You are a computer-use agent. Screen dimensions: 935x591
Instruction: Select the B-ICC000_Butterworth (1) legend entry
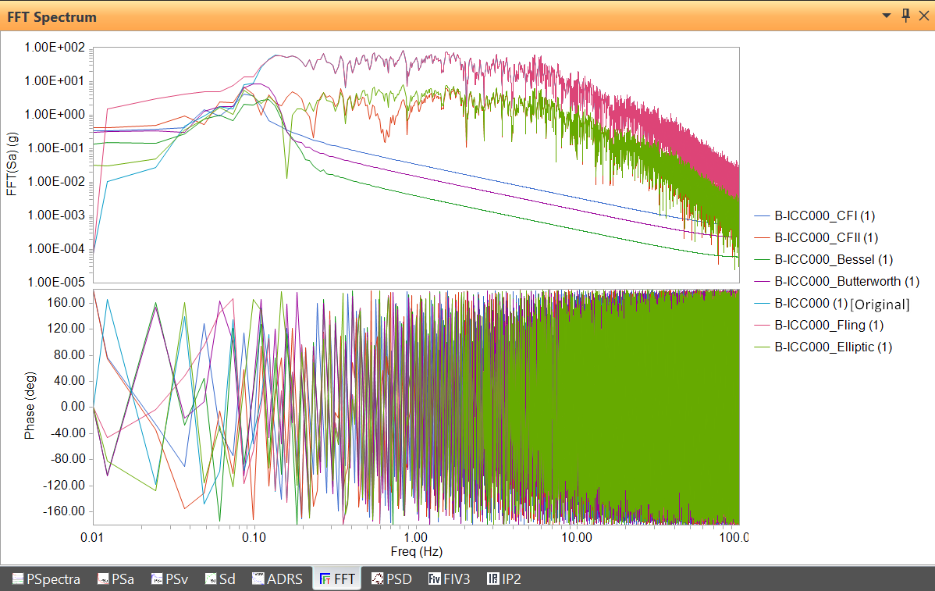click(x=847, y=281)
